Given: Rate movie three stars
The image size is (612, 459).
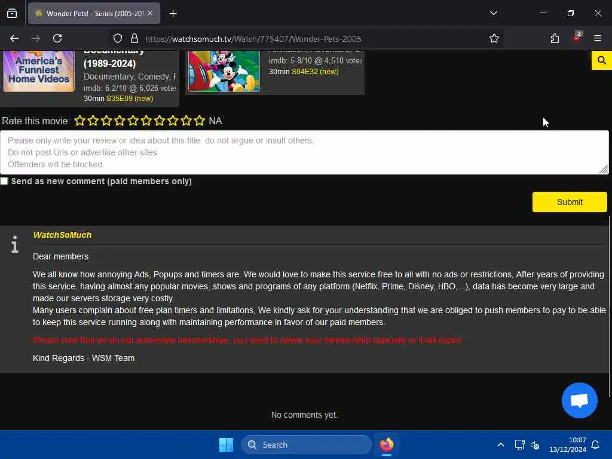Looking at the screenshot, I should (x=106, y=121).
